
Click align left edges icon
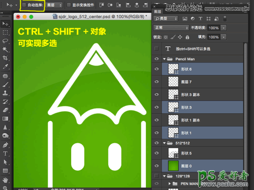128,5
